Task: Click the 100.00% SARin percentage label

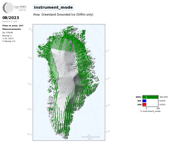Action: coord(164,97)
